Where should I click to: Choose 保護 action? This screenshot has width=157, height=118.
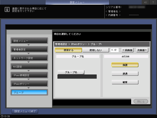pyautogui.click(x=125, y=65)
